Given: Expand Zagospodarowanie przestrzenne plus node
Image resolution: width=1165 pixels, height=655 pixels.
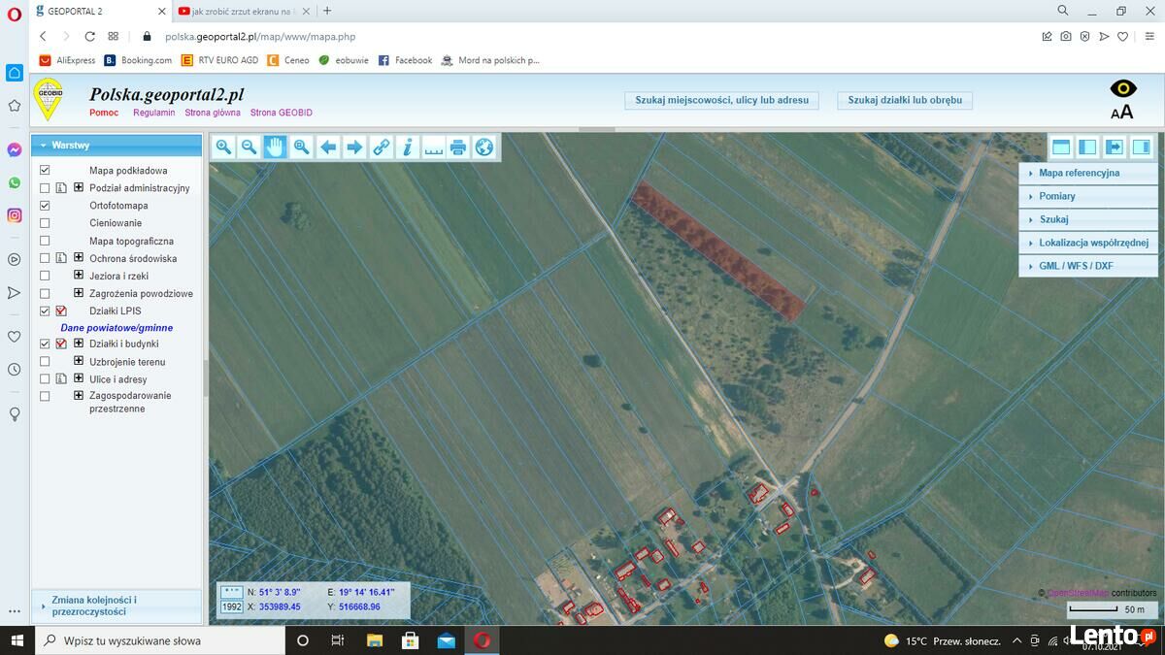Looking at the screenshot, I should [79, 395].
